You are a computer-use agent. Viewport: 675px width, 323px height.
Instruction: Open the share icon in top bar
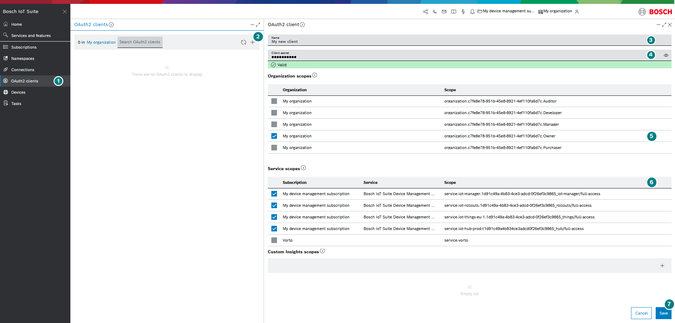point(425,12)
